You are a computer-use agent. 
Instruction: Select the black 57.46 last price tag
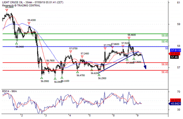pos(174,57)
